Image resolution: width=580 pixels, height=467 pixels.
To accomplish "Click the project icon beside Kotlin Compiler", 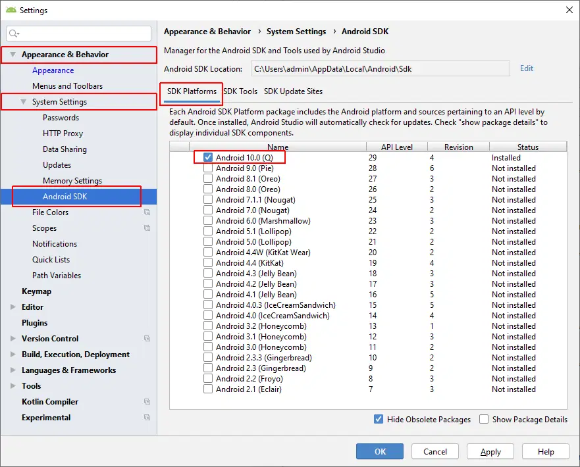I will pos(147,402).
